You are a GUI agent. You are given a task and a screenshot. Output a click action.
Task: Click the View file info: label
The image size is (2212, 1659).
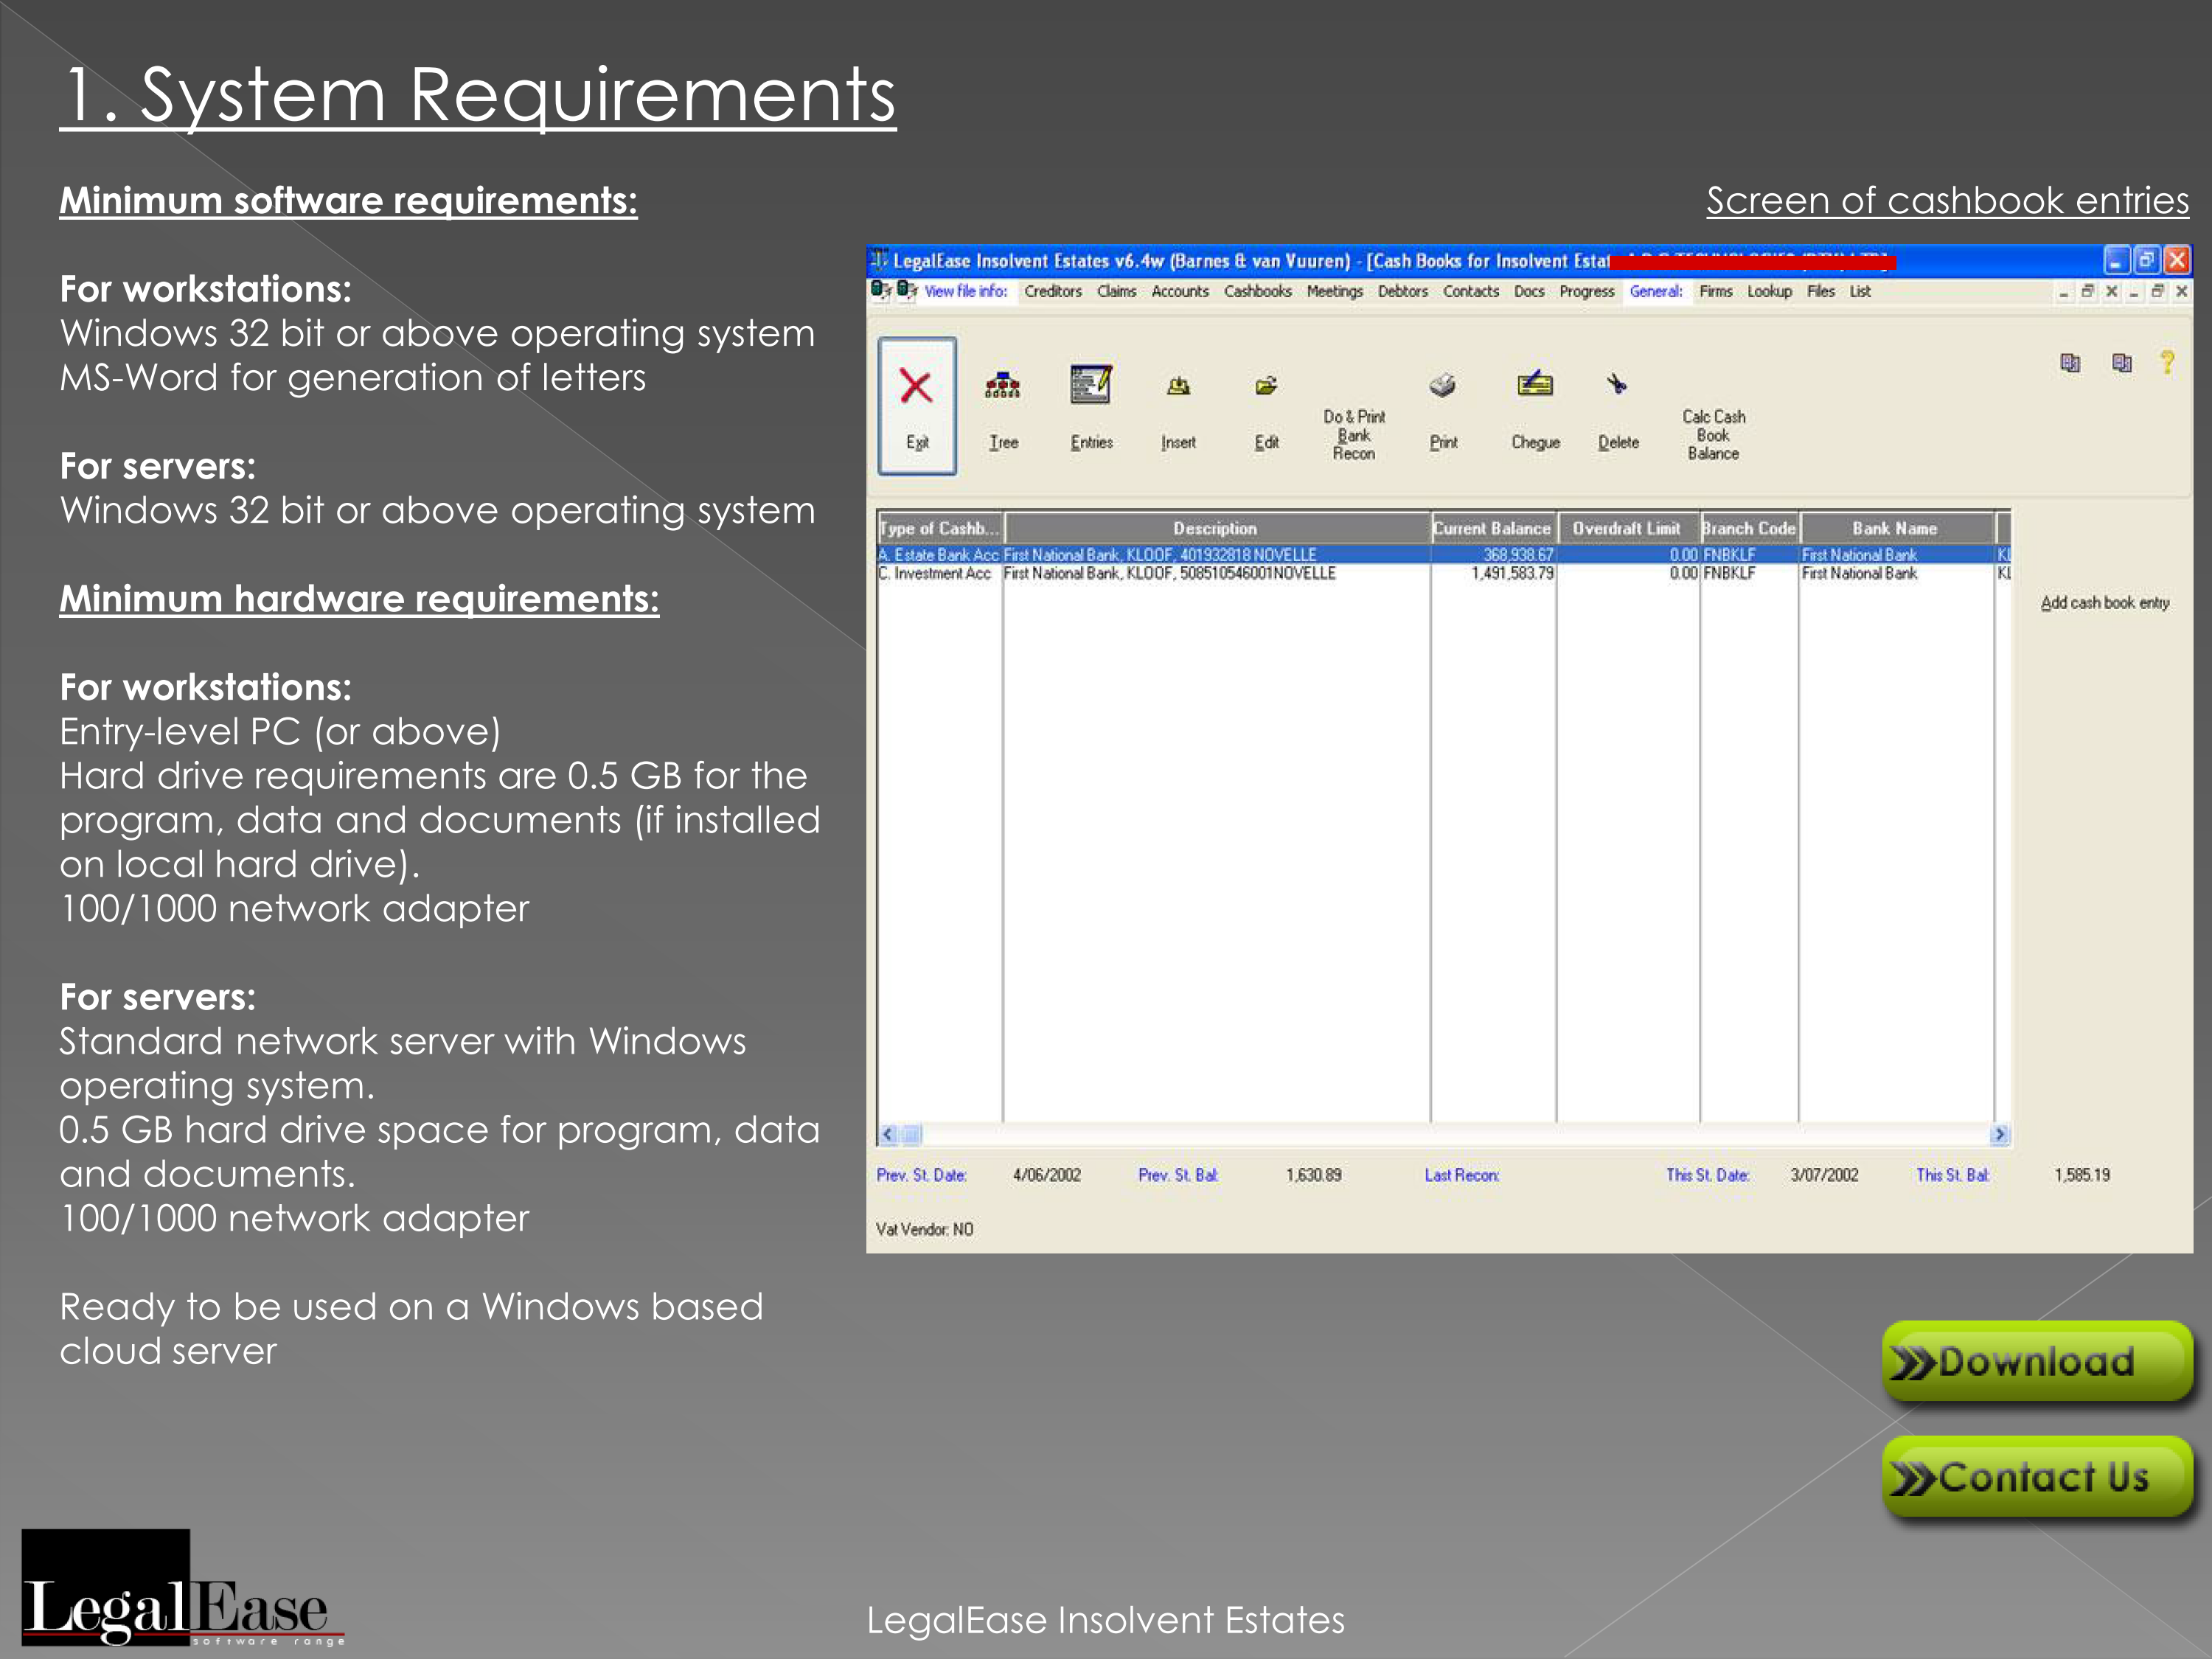(x=965, y=291)
